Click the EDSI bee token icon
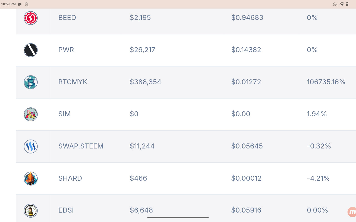The image size is (356, 222). tap(31, 211)
